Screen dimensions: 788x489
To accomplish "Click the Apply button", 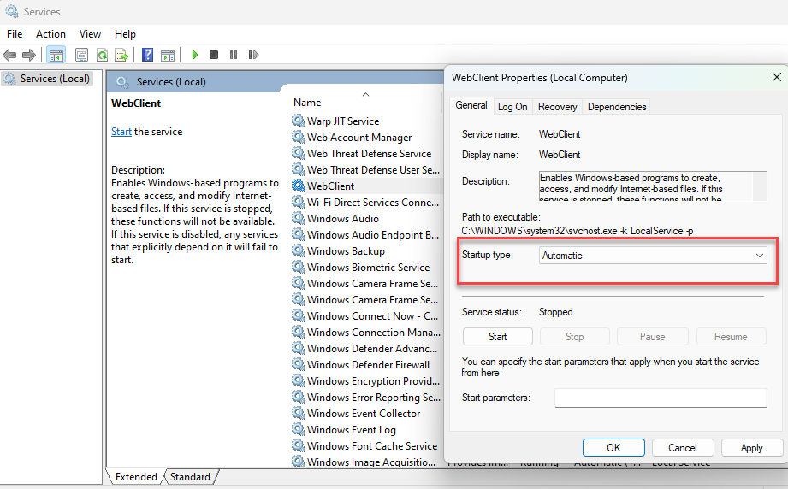I will click(751, 448).
